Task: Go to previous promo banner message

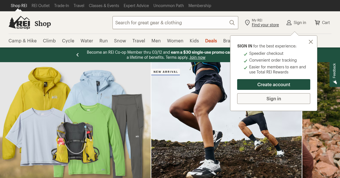Action: (x=78, y=55)
